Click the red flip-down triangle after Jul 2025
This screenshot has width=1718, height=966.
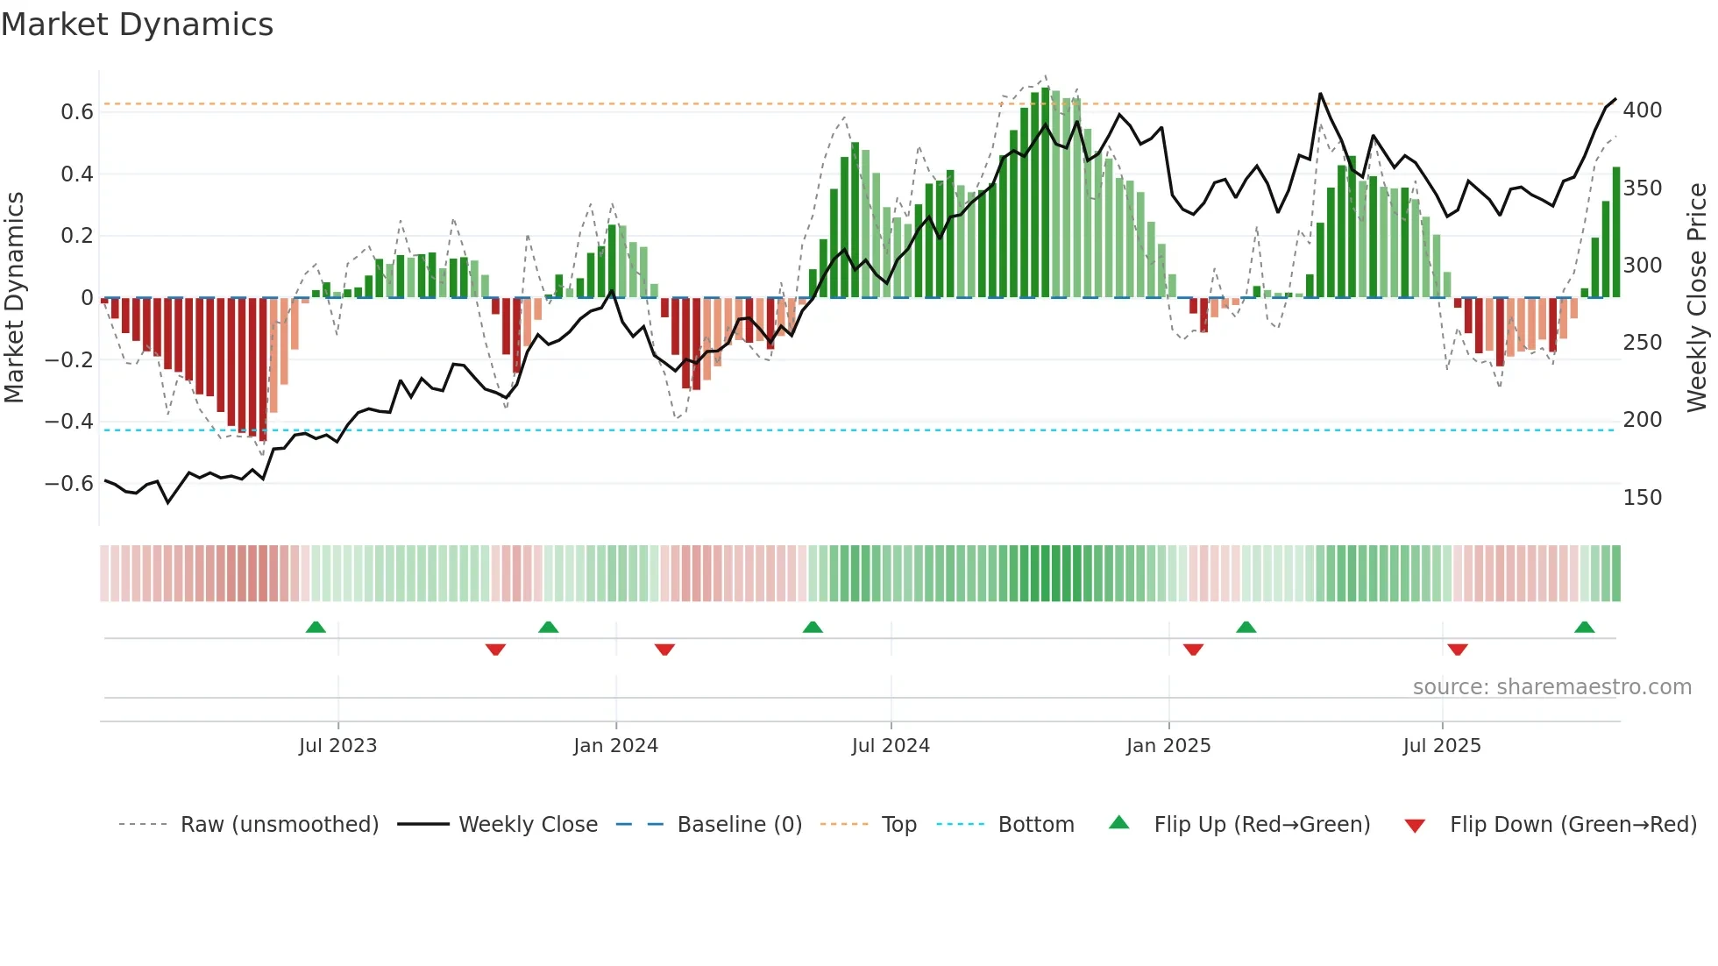tap(1458, 650)
